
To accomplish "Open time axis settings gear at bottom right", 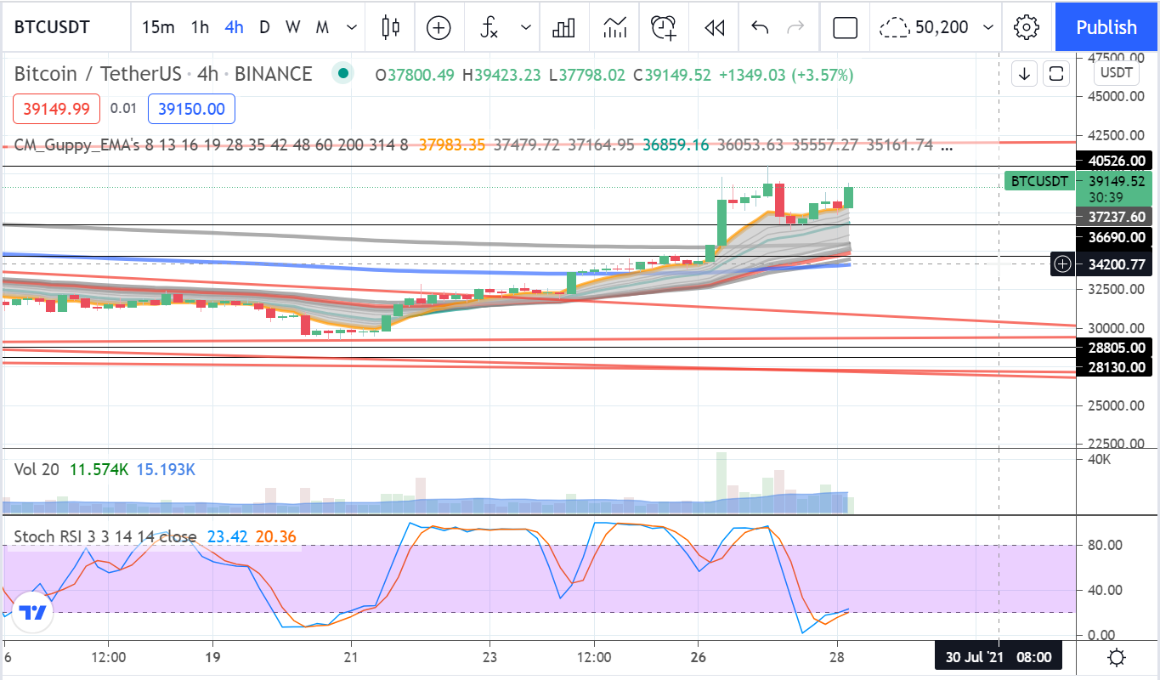I will (1117, 657).
